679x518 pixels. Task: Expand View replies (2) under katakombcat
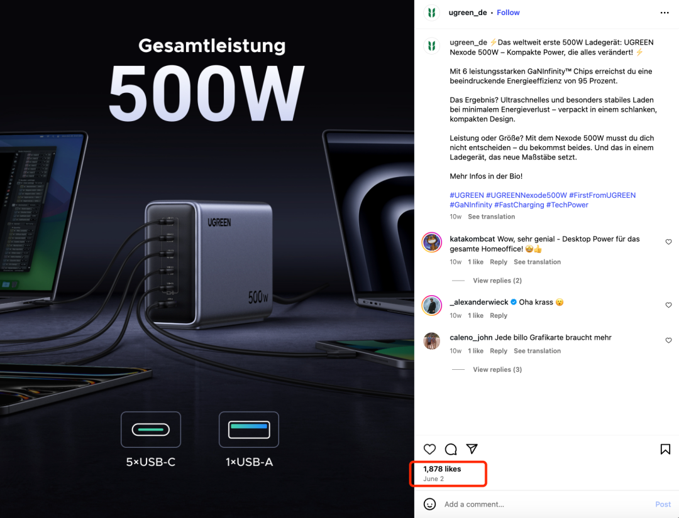click(497, 281)
